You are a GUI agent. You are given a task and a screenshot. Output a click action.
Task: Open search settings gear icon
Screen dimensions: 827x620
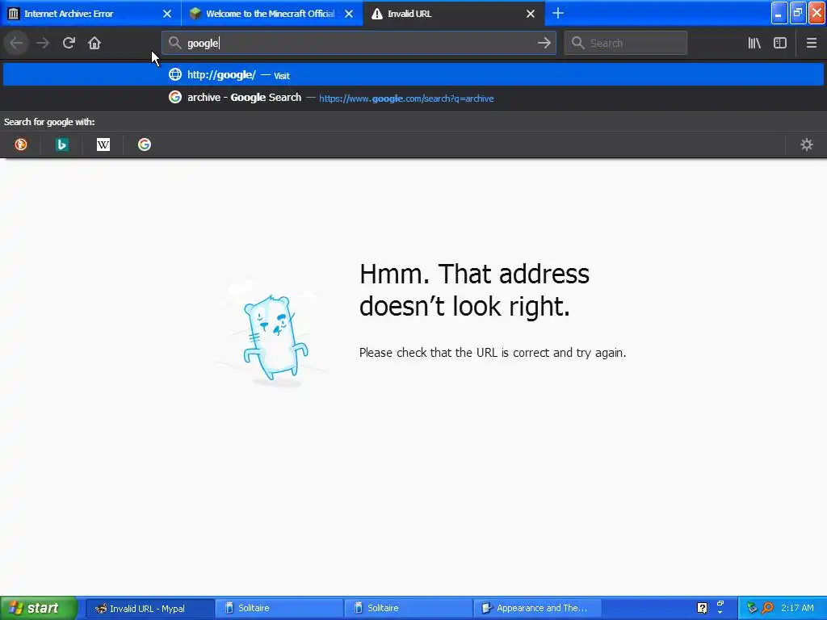[807, 145]
